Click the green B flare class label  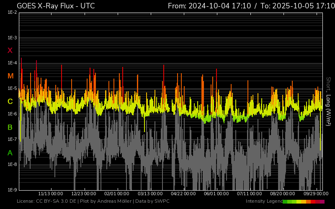[x=10, y=127]
